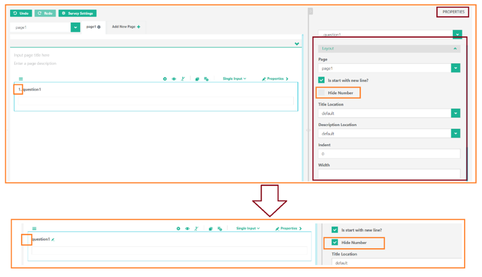
Task: Click the lower Properties link with pencil
Action: 289,228
